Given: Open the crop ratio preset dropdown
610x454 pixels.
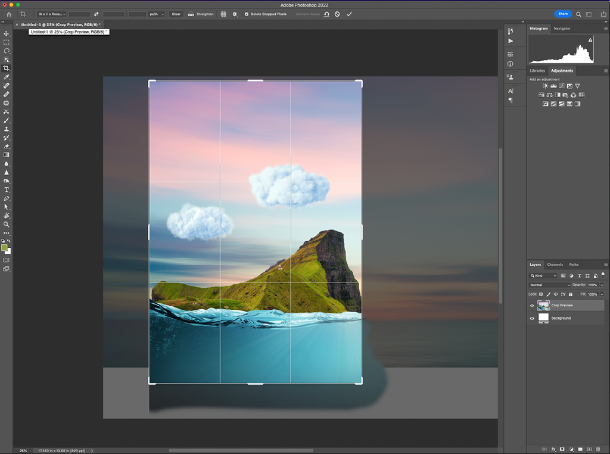Looking at the screenshot, I should pyautogui.click(x=50, y=14).
